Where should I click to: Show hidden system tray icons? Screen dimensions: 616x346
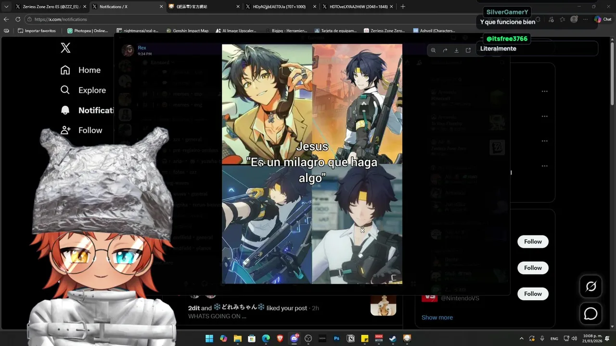(522, 338)
